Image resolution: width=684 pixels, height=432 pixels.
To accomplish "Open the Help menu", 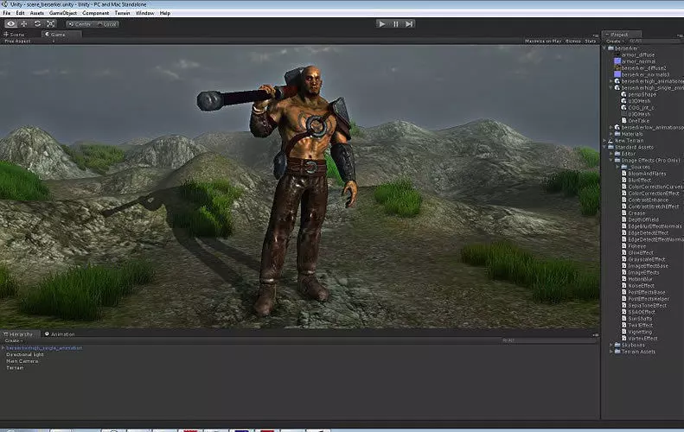I will [x=165, y=13].
